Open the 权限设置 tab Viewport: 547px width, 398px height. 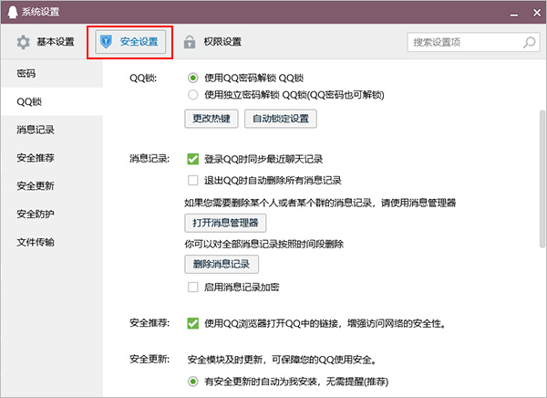tap(212, 42)
